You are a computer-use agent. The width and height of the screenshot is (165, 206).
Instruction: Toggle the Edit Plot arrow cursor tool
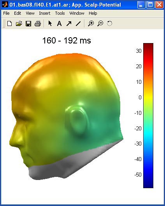50,23
